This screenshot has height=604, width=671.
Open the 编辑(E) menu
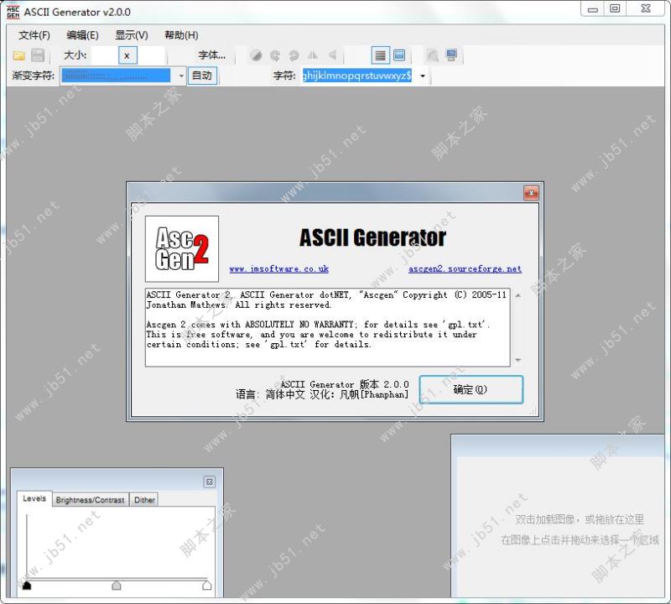tap(82, 35)
